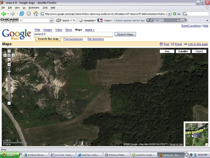This screenshot has width=210, height=158.
Task: Open the Bookmarks menu
Action: 34,8
